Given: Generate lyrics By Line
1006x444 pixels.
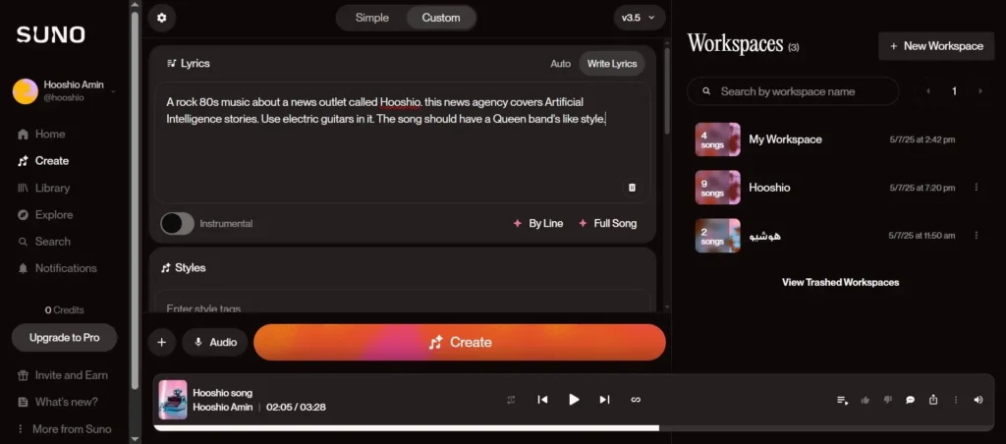Looking at the screenshot, I should tap(538, 223).
